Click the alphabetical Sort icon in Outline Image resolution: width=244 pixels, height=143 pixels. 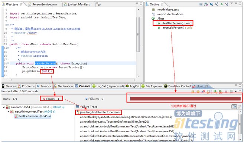[x=206, y=4]
